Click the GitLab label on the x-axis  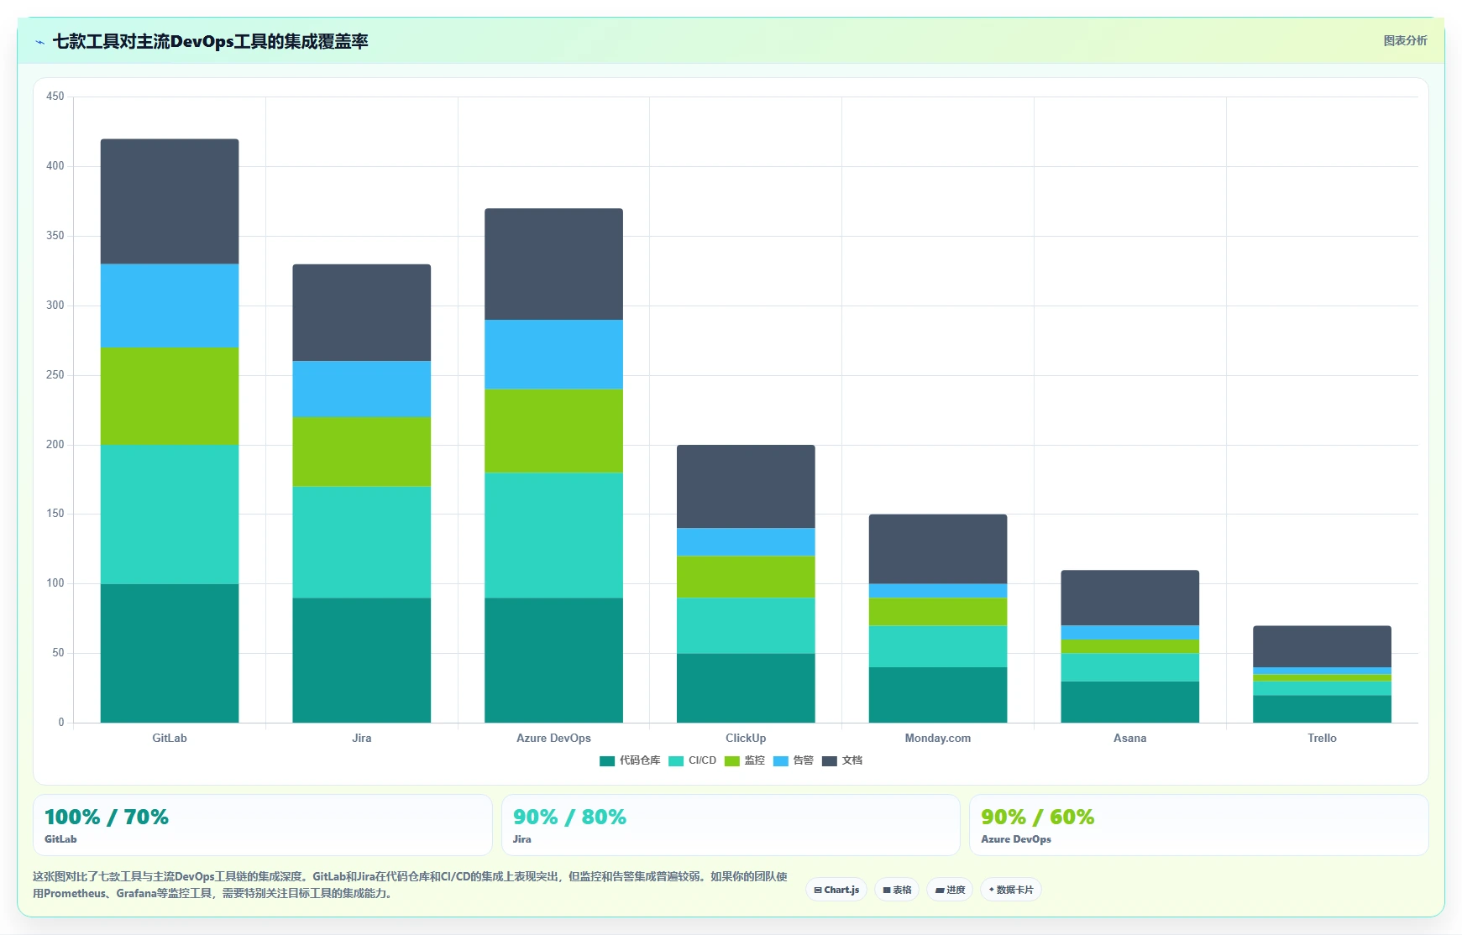(x=170, y=739)
